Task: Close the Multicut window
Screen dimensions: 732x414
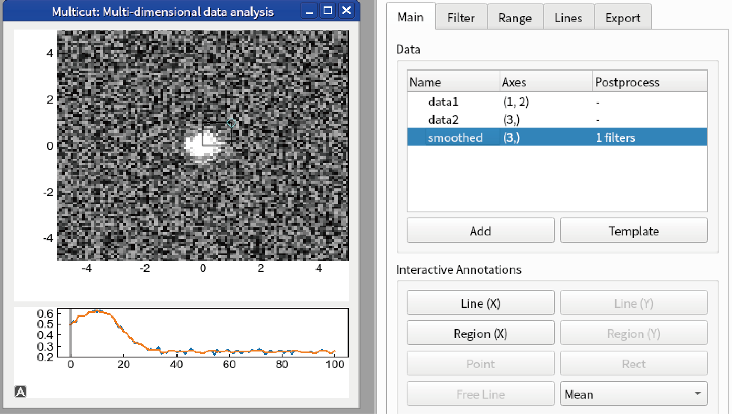Action: click(346, 11)
